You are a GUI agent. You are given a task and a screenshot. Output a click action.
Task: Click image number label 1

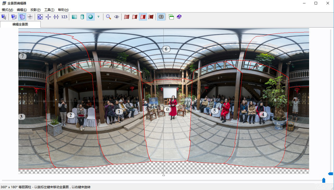click(119, 112)
